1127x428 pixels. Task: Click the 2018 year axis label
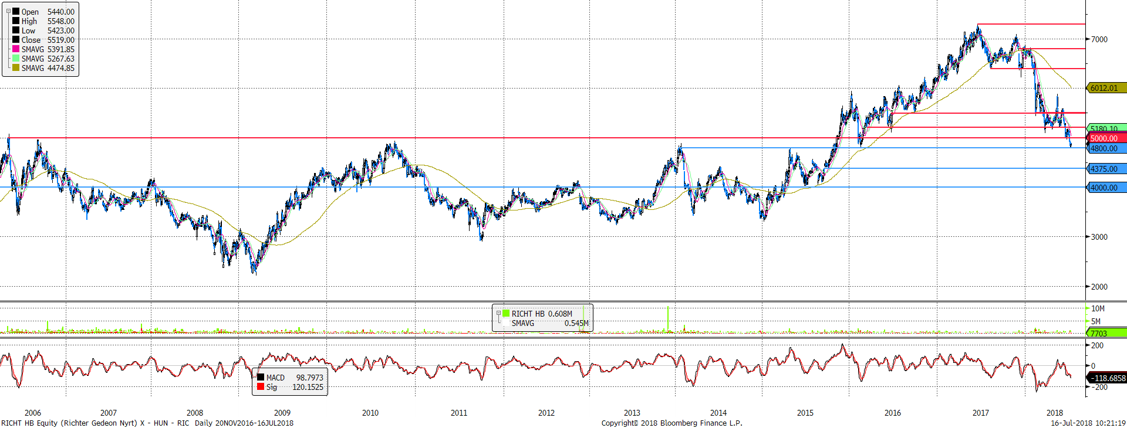click(x=1055, y=413)
